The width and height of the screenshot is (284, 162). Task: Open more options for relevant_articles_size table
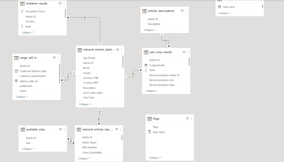pos(121,129)
